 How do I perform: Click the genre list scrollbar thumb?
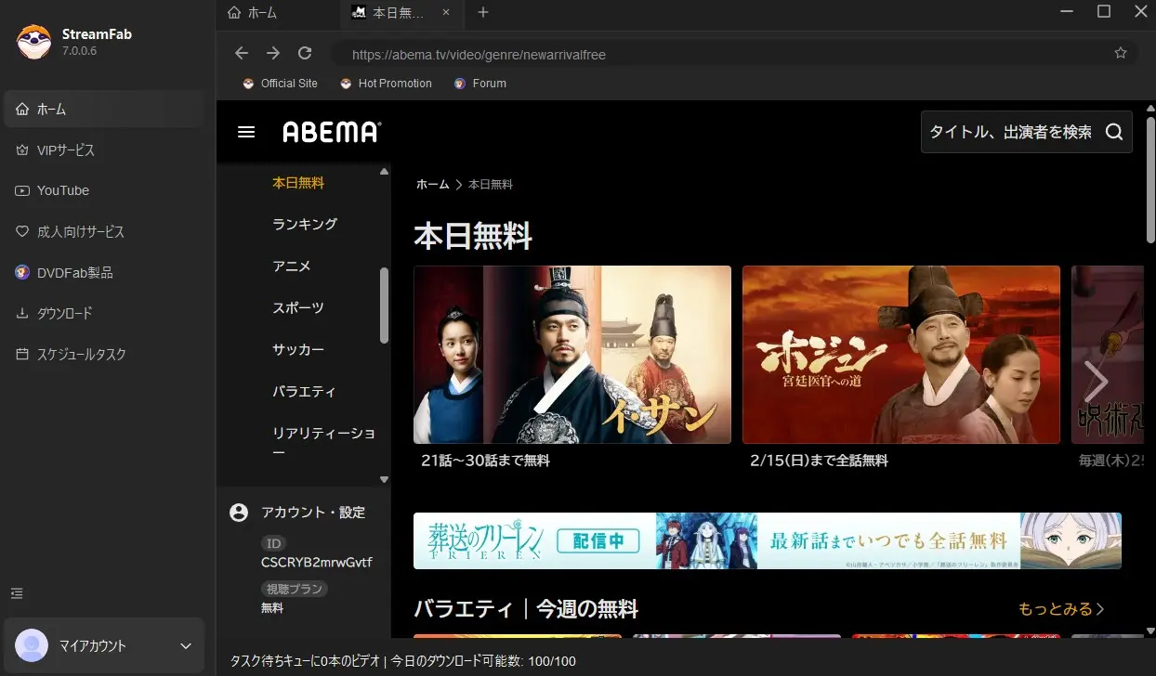[x=385, y=305]
